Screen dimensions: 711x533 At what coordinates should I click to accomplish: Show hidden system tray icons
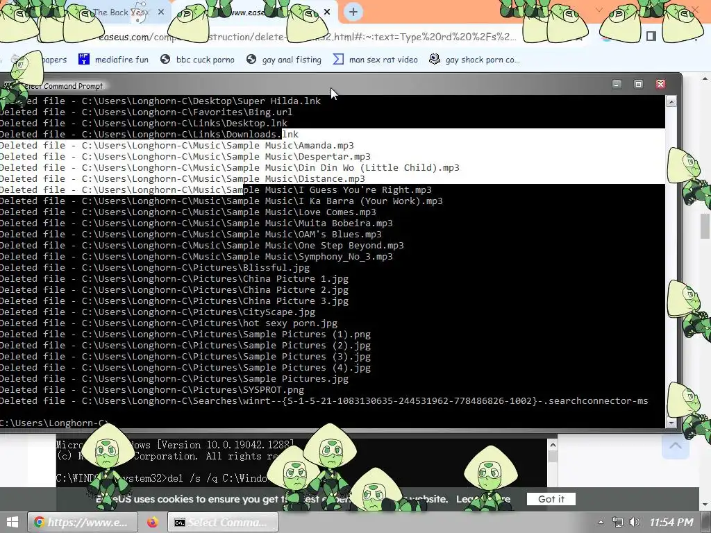(x=601, y=522)
